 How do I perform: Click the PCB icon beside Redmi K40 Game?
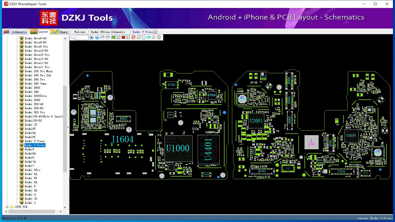point(22,84)
